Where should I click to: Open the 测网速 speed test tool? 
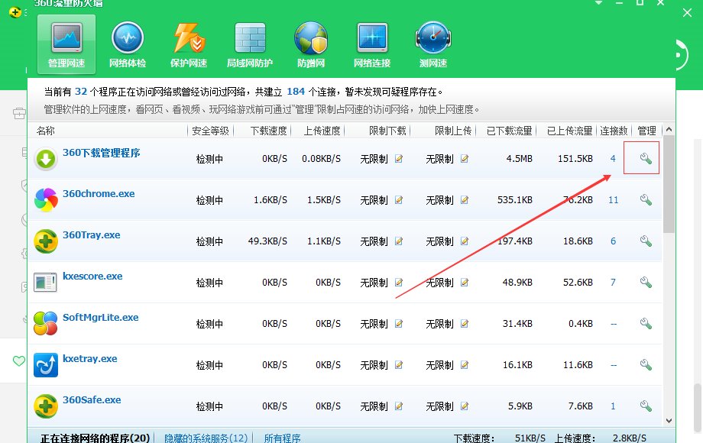(x=432, y=42)
